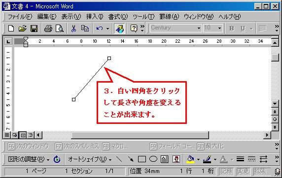282x178 pixels.
Task: Click the Line drawing tool
Action: [x=119, y=159]
